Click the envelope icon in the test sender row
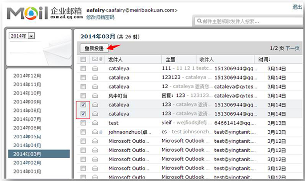Screen dimensions: 305x181 tap(95, 123)
